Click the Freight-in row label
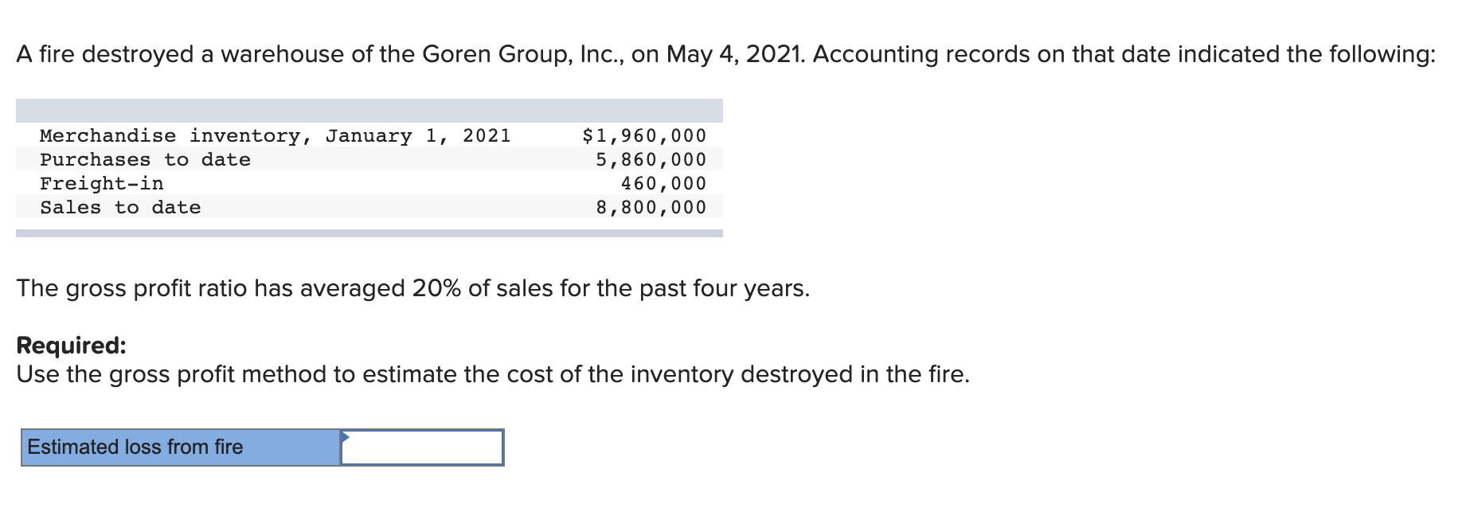Image resolution: width=1462 pixels, height=508 pixels. [102, 183]
